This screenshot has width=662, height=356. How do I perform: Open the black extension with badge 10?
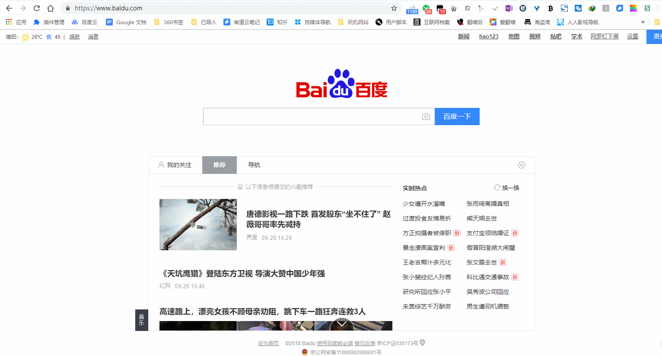[x=441, y=9]
